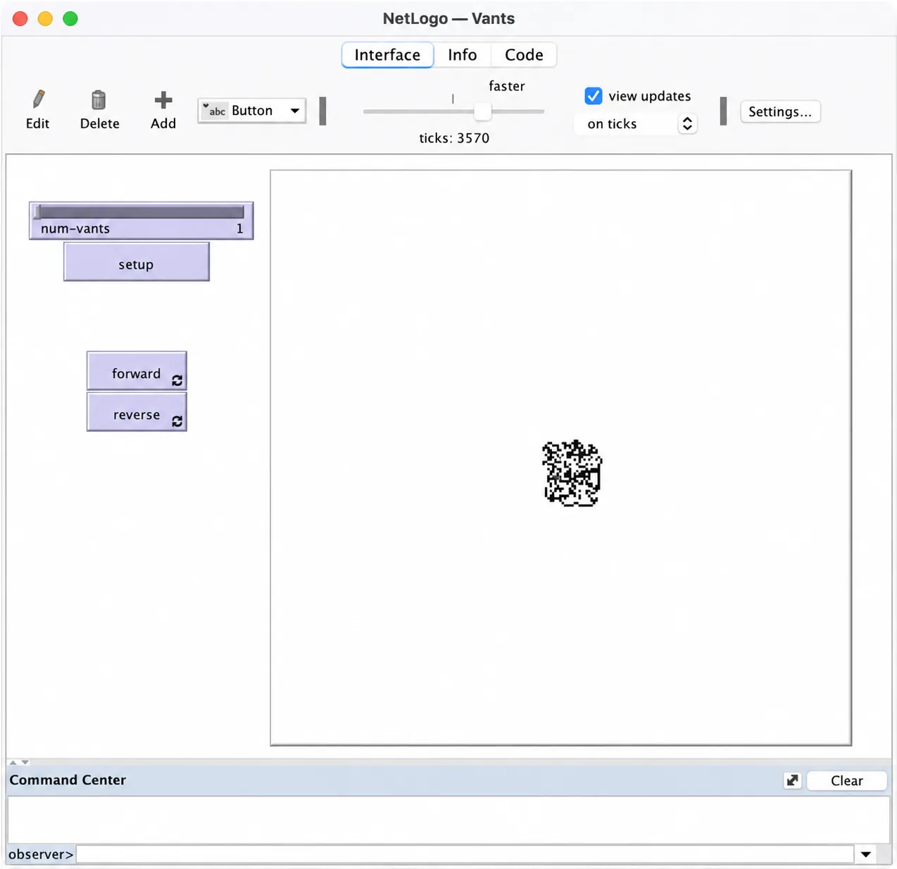
Task: Click the Command Center output area
Action: (448, 820)
